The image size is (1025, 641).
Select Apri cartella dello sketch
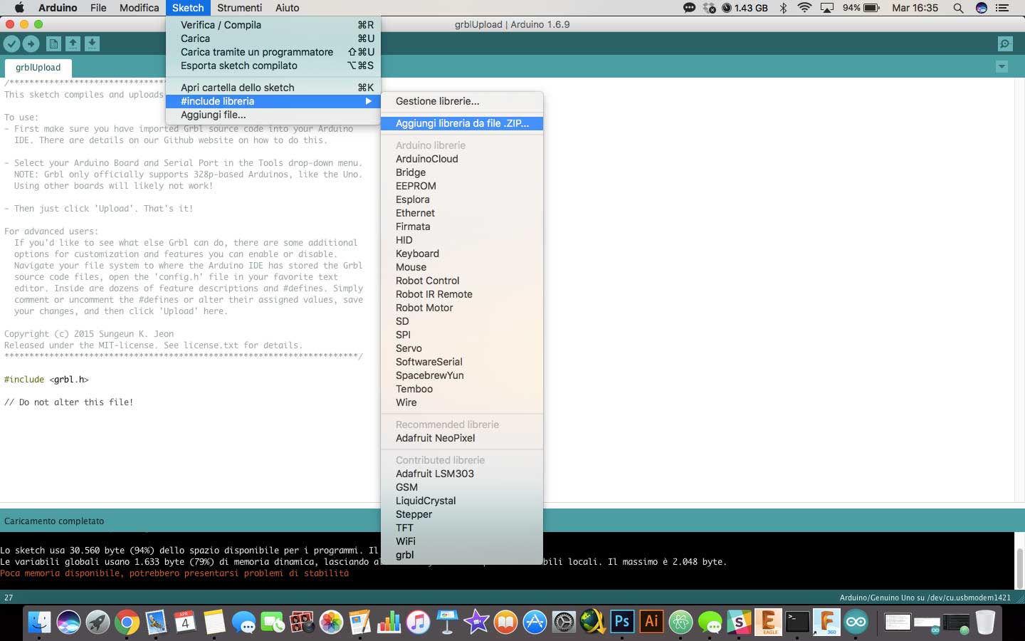273,88
